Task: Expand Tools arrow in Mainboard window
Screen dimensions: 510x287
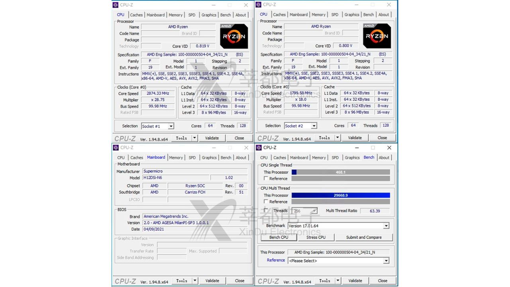Action: [x=195, y=281]
